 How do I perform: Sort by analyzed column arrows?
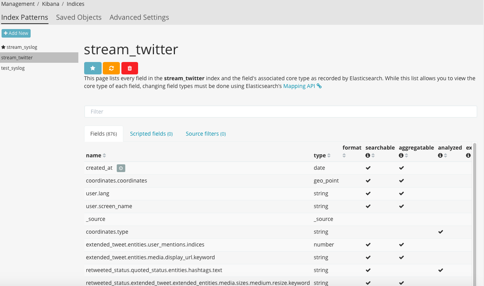(446, 155)
